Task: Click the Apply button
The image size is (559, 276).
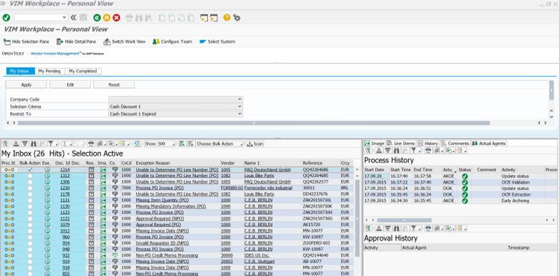Action: tap(26, 85)
